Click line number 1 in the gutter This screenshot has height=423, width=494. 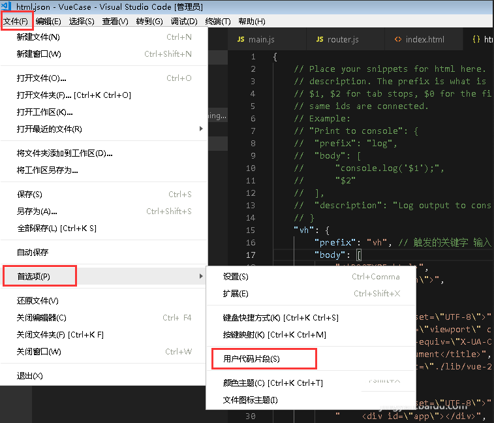click(x=253, y=57)
